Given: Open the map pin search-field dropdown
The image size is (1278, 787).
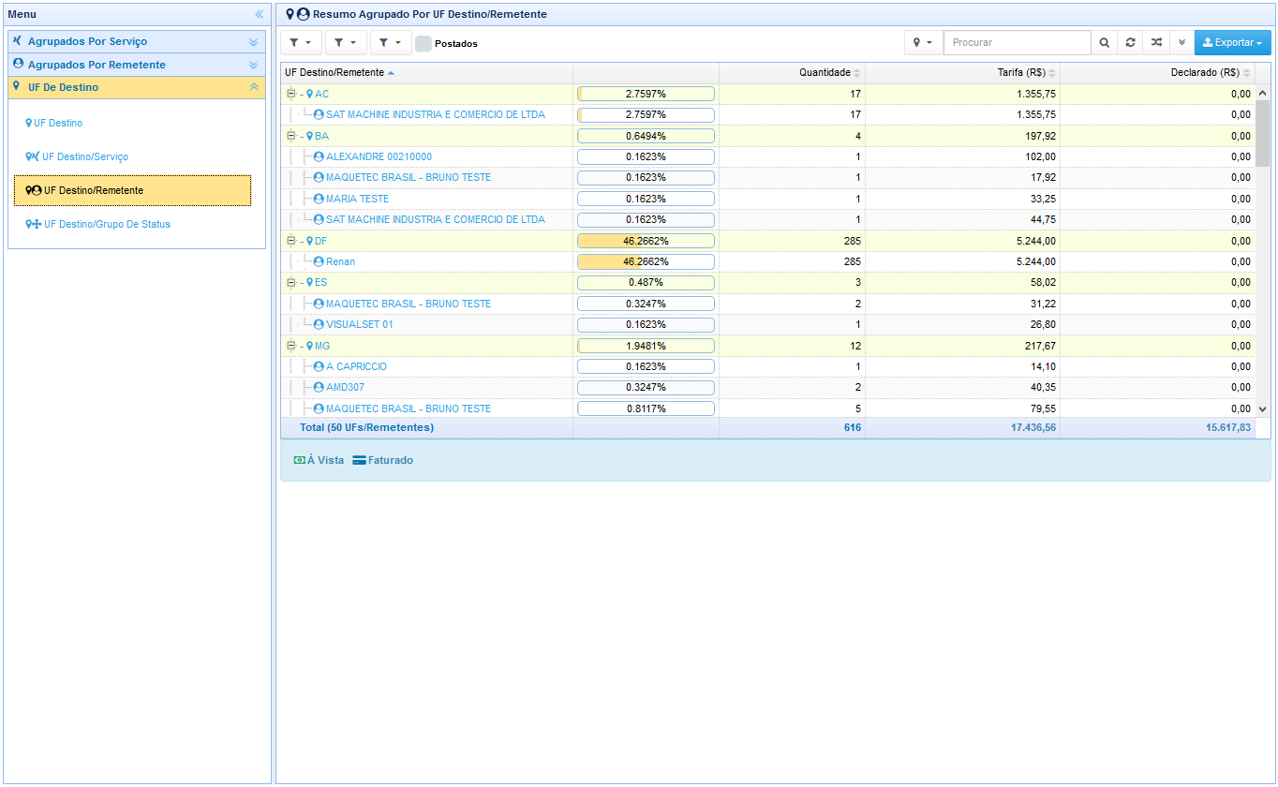Looking at the screenshot, I should (923, 43).
